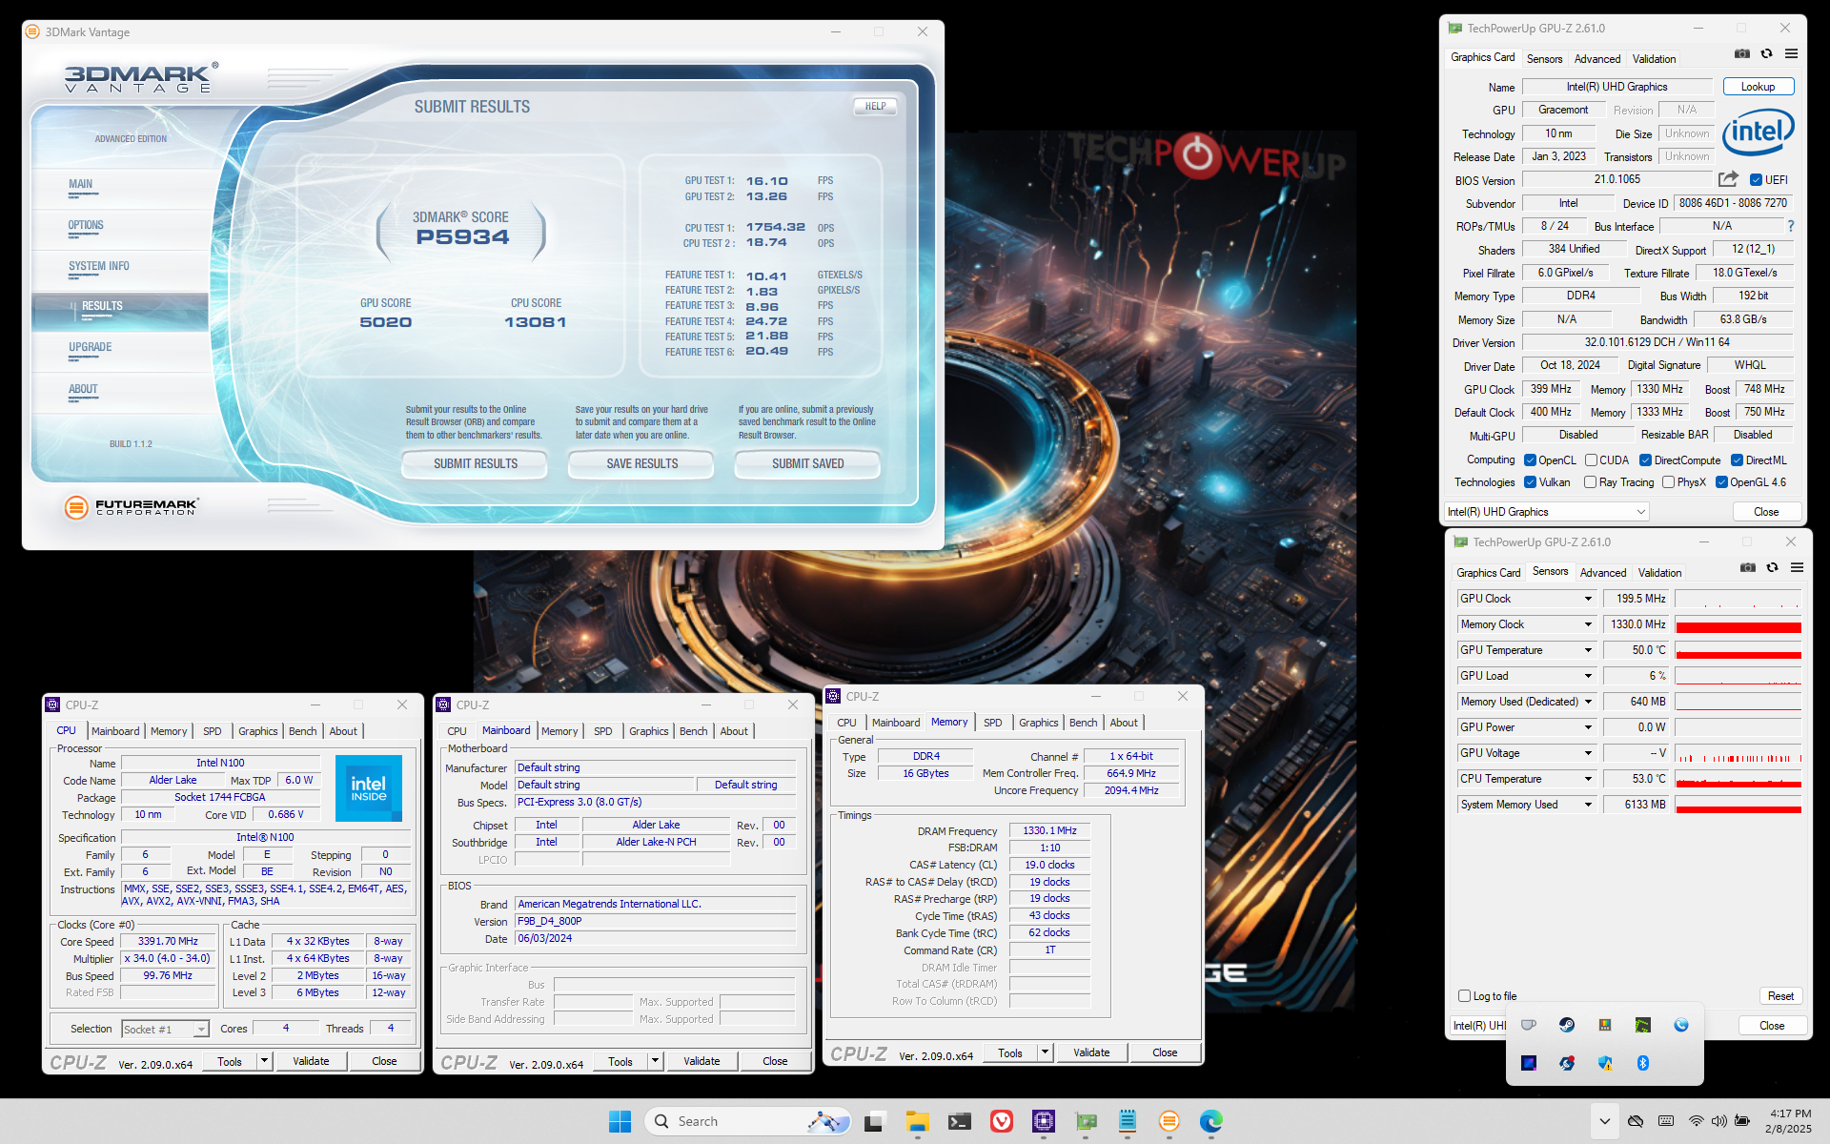This screenshot has height=1144, width=1830.
Task: Click Reset in GPU-Z Sensors window
Action: 1780,996
